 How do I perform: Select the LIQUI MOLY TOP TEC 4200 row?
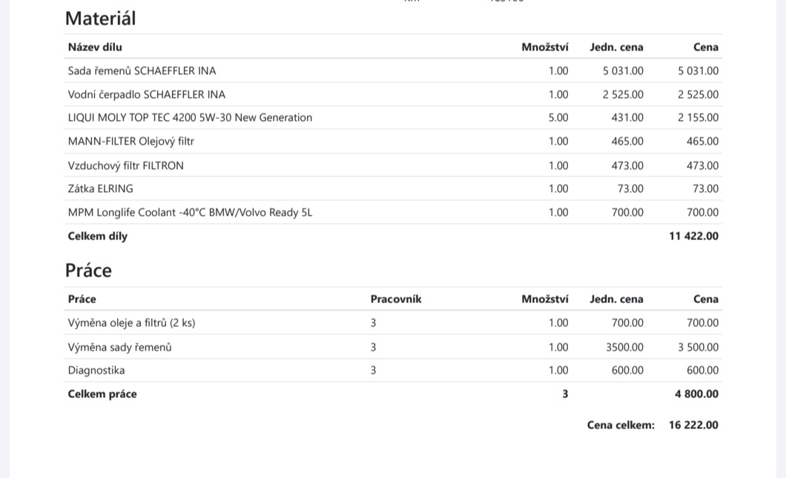click(190, 118)
